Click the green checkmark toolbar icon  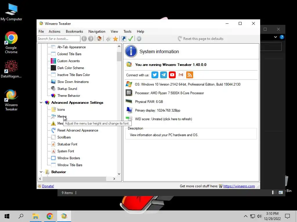(131, 39)
